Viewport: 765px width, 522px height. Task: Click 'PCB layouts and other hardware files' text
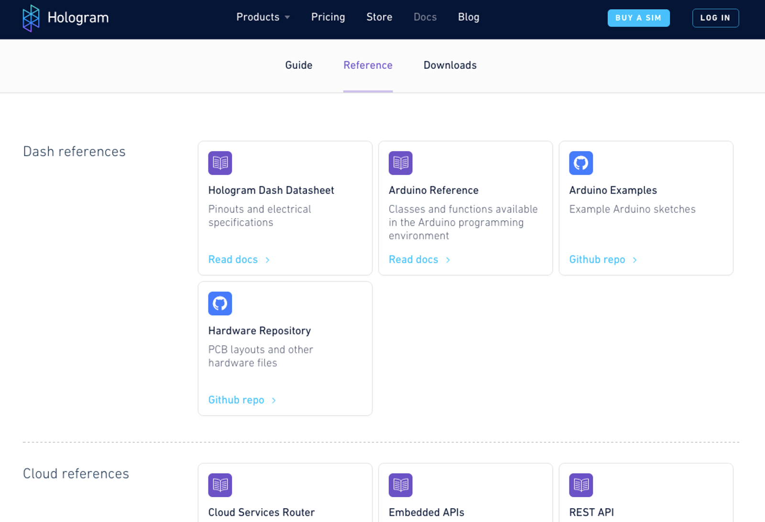(x=261, y=356)
